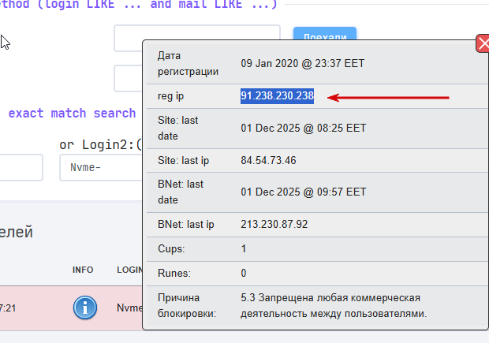
Task: Click the BNet last ip 213.230.87.92
Action: point(274,224)
